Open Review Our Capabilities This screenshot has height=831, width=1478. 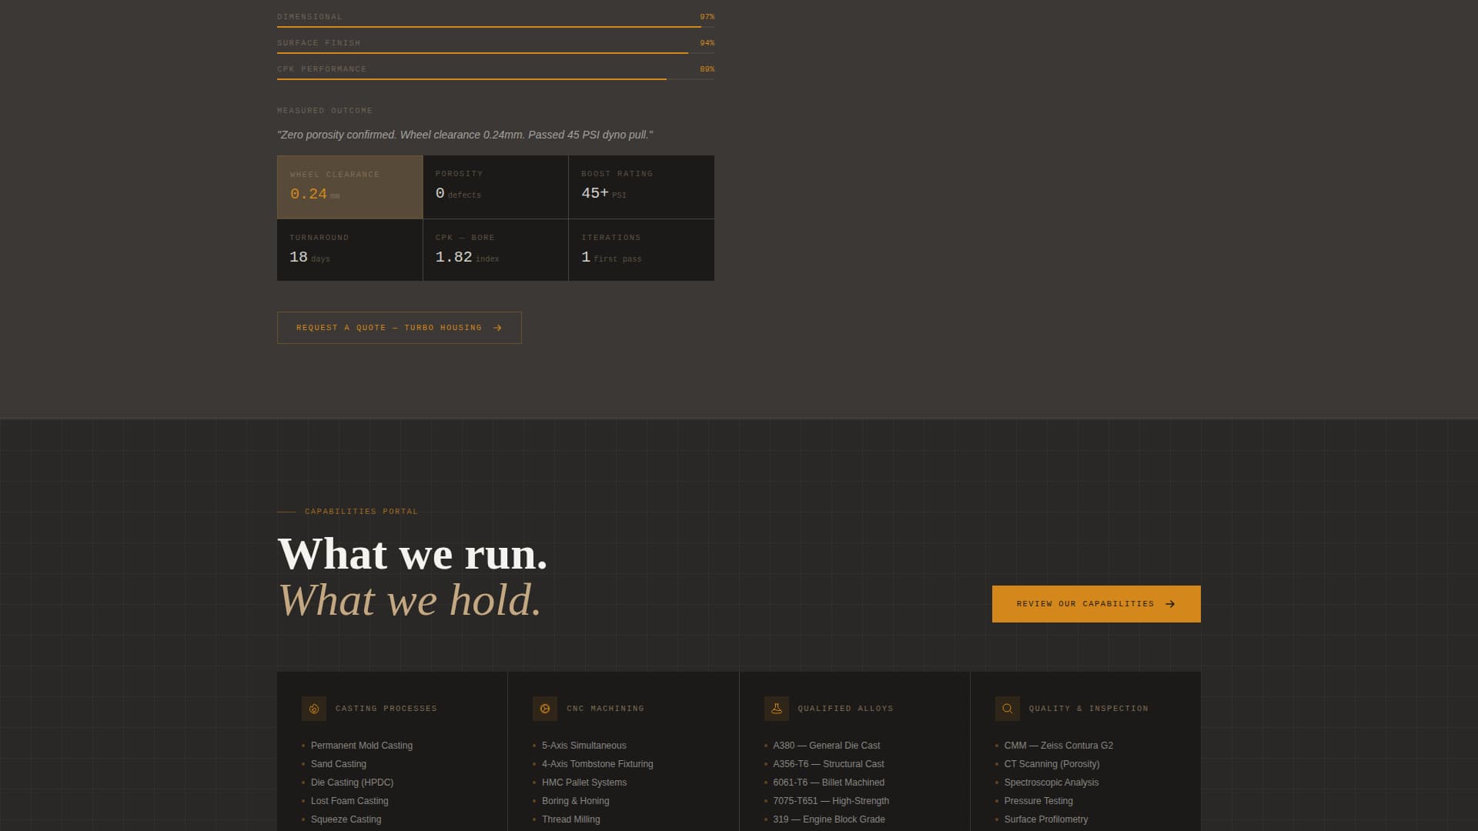tap(1096, 604)
